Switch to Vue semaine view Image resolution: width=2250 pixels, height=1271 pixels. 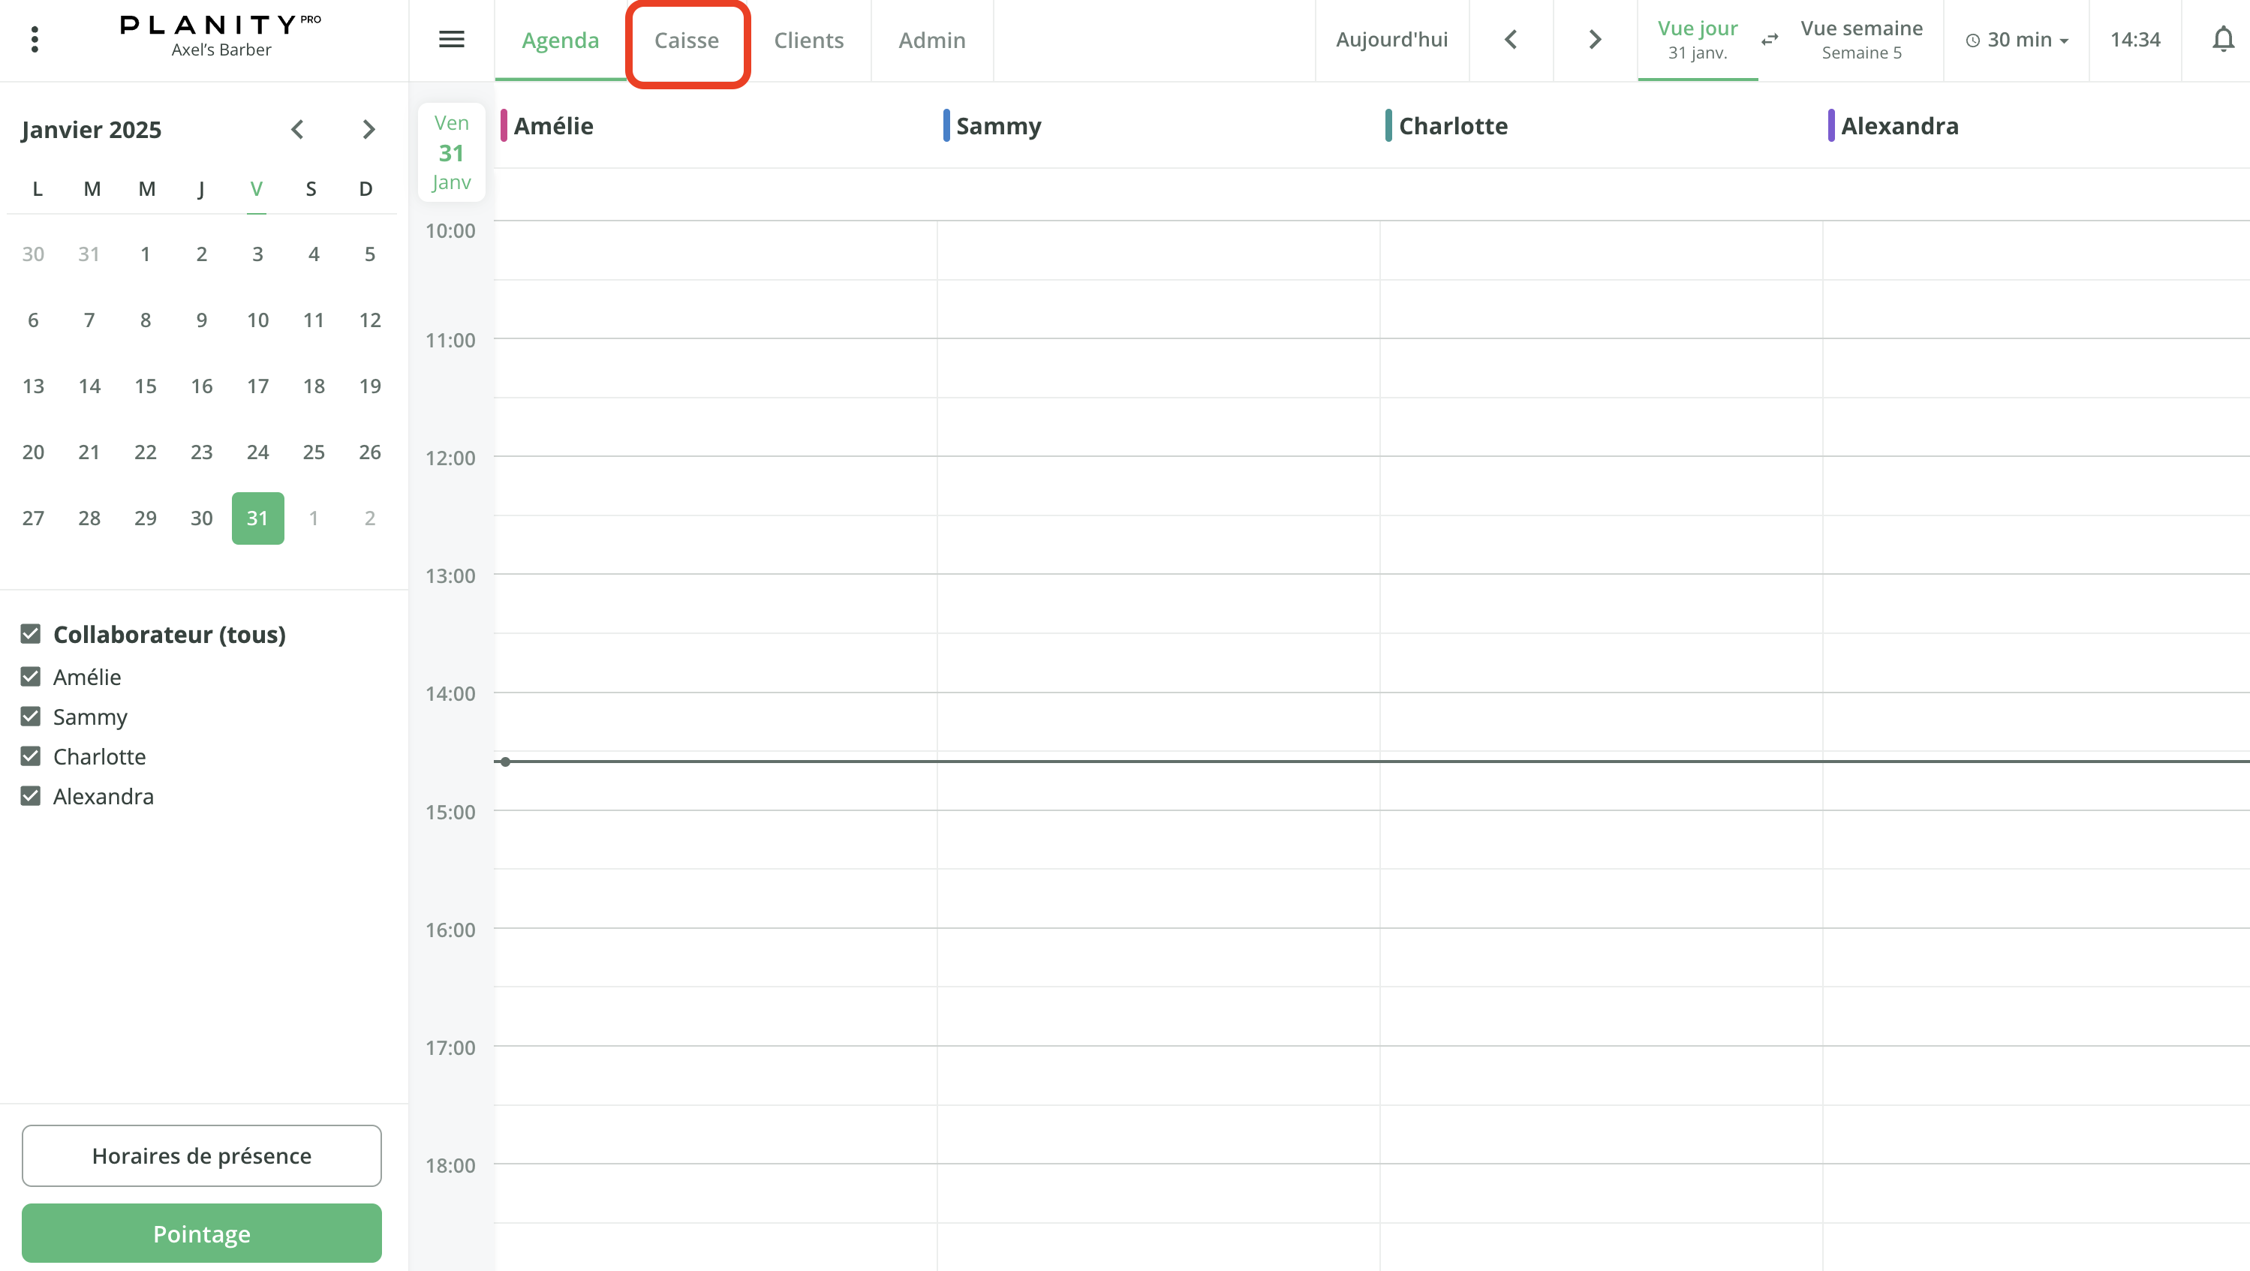1860,39
